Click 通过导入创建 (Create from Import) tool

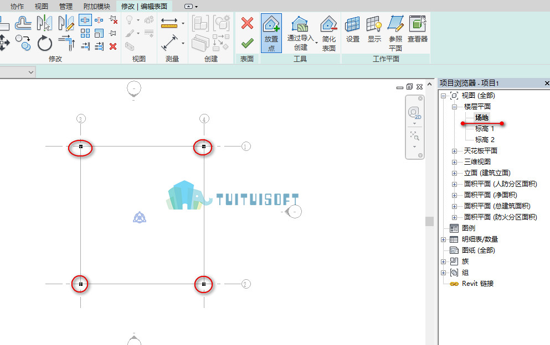click(300, 33)
